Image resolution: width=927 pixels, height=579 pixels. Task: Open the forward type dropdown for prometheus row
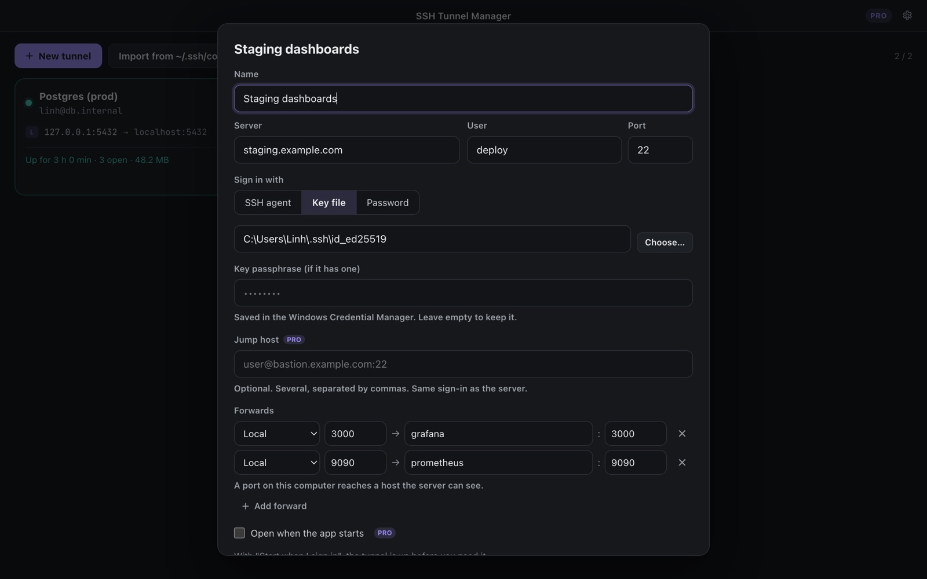(277, 463)
